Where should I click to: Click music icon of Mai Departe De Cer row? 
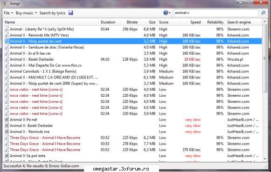(x=7, y=65)
